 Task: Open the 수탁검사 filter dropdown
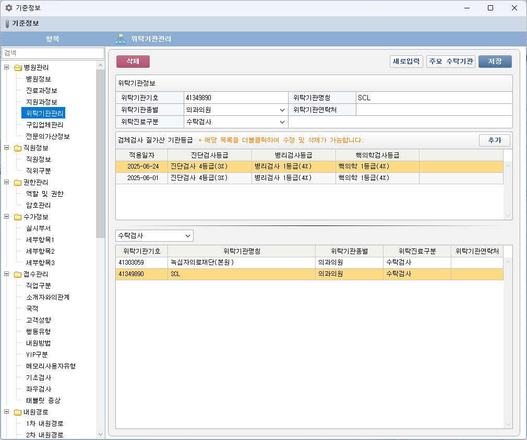[x=188, y=236]
